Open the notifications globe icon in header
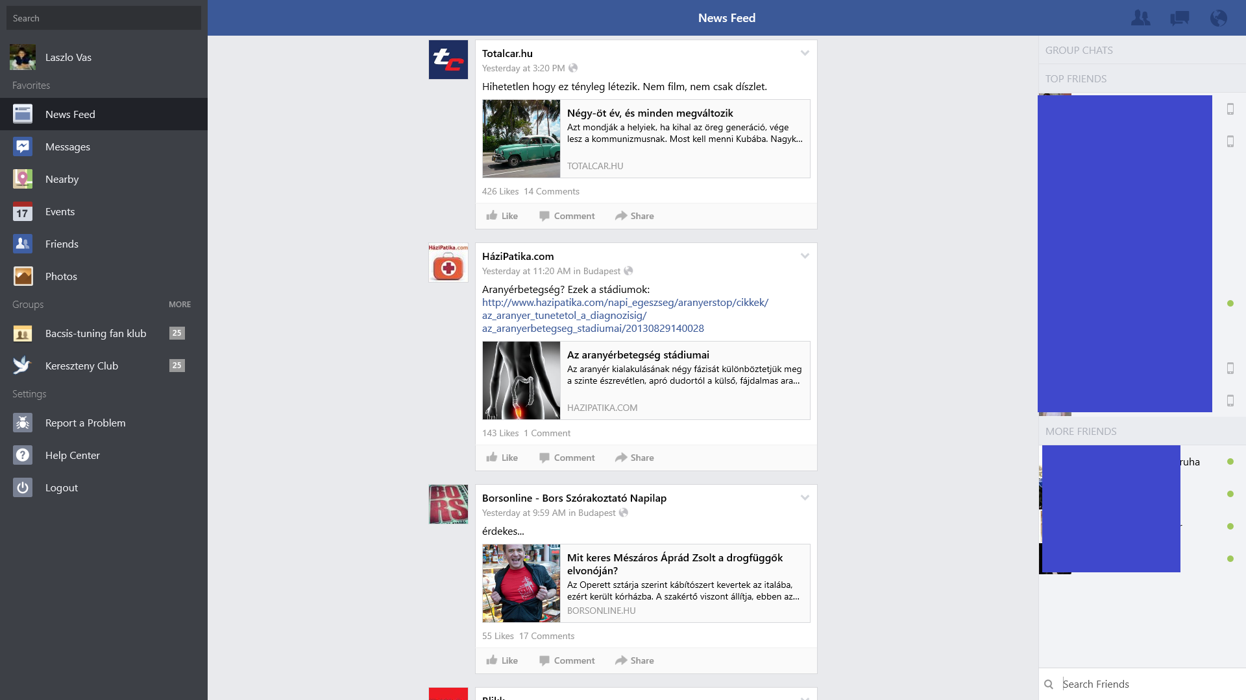This screenshot has width=1246, height=700. pos(1218,18)
